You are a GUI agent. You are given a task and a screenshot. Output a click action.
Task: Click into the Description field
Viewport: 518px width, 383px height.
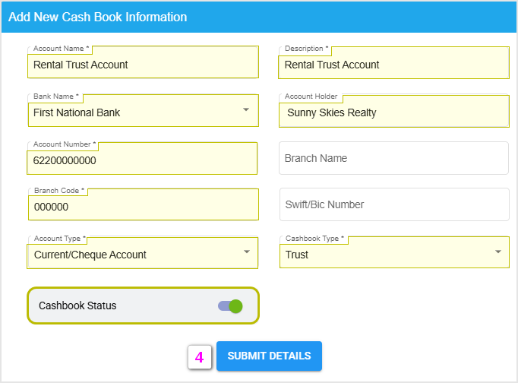pyautogui.click(x=393, y=65)
